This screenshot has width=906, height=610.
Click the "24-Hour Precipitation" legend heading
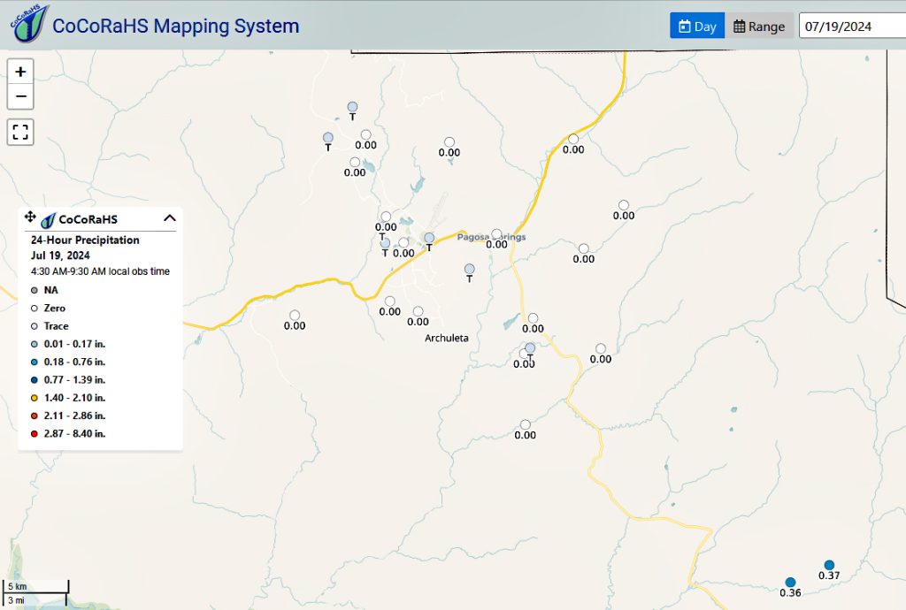85,240
